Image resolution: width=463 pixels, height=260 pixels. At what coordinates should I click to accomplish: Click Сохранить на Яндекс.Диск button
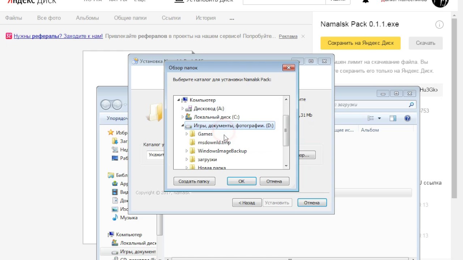click(361, 43)
